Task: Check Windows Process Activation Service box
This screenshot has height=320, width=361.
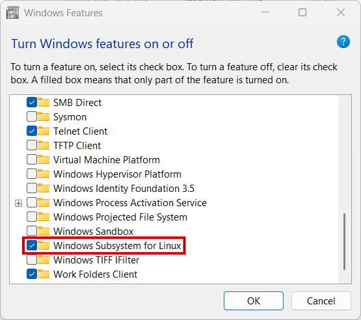Action: (32, 202)
